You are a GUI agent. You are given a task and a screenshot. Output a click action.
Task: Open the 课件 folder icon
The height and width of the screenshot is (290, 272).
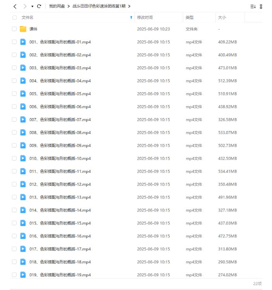pos(23,29)
